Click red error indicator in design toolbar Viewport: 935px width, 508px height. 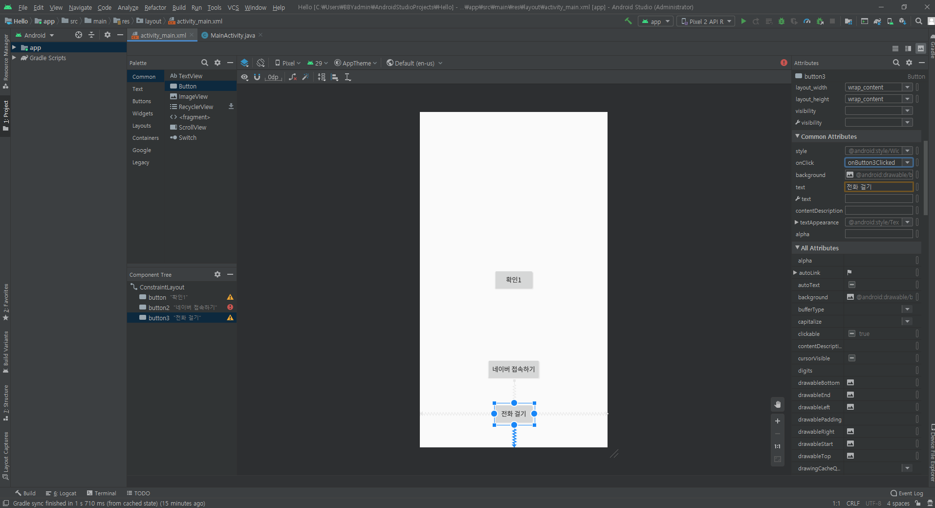[x=784, y=63]
